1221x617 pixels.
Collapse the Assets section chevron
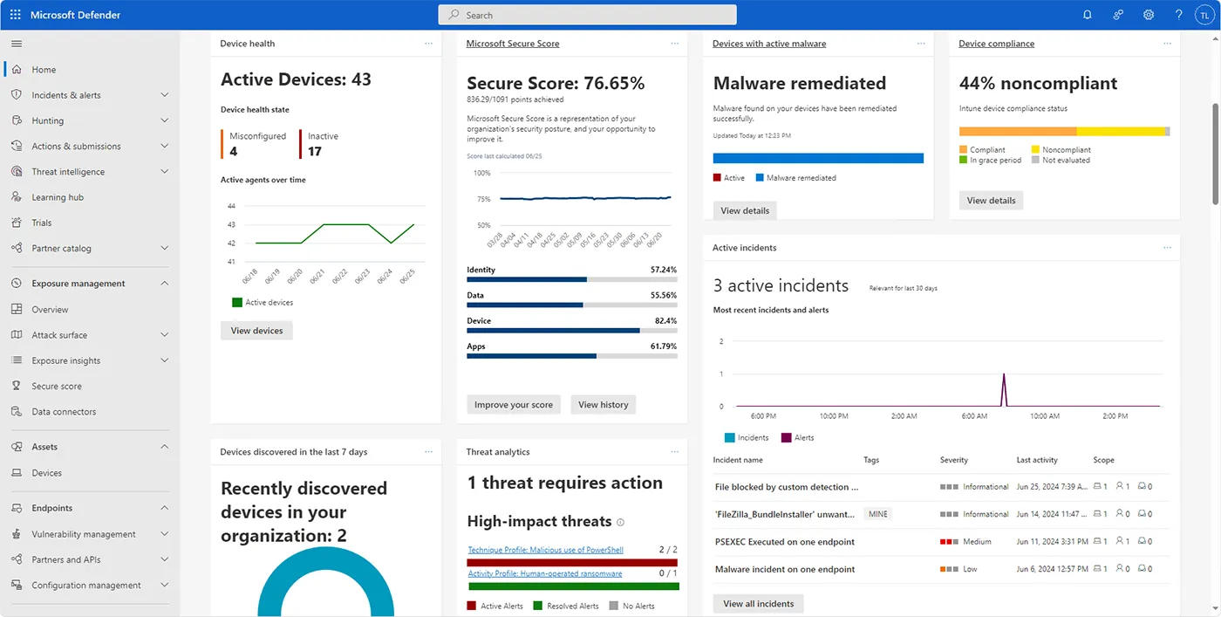pos(165,447)
